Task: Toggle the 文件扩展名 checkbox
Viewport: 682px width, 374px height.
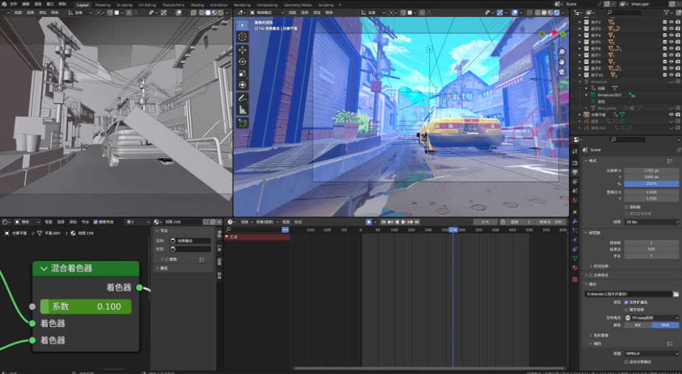Action: [627, 302]
